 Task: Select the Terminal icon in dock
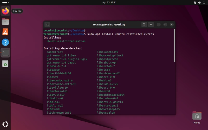pyautogui.click(x=5, y=53)
